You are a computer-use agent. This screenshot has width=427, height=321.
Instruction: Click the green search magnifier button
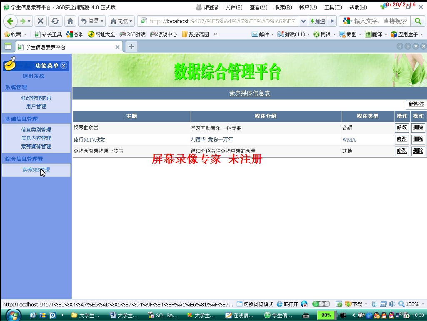[x=418, y=21]
